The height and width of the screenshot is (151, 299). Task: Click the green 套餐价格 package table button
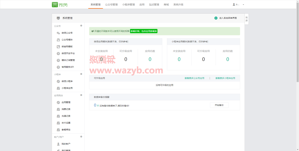pyautogui.click(x=144, y=31)
